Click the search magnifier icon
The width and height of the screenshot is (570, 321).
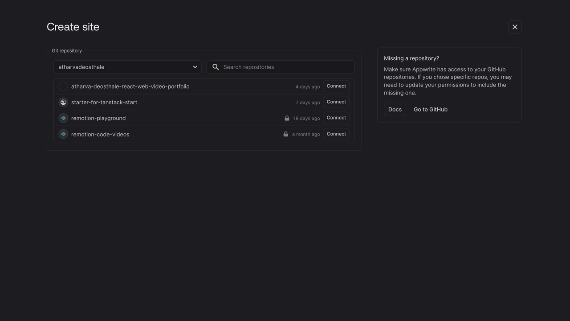216,66
